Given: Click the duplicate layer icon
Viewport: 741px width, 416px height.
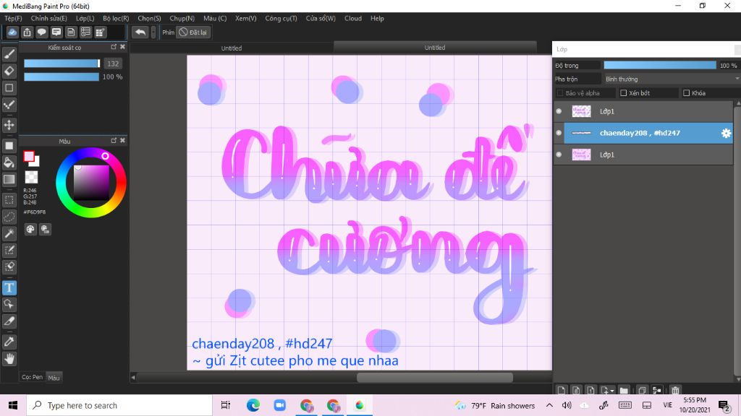Looking at the screenshot, I should point(642,390).
